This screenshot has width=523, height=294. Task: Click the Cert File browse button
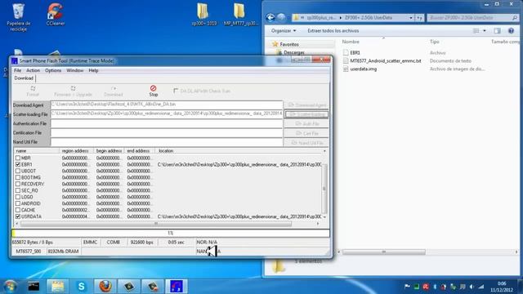306,133
